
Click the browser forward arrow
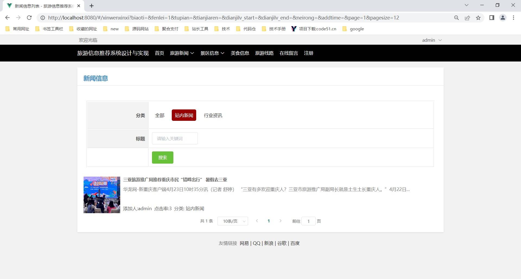pos(18,18)
